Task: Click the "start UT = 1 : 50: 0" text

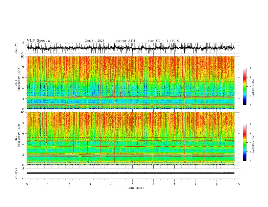Action: point(163,41)
